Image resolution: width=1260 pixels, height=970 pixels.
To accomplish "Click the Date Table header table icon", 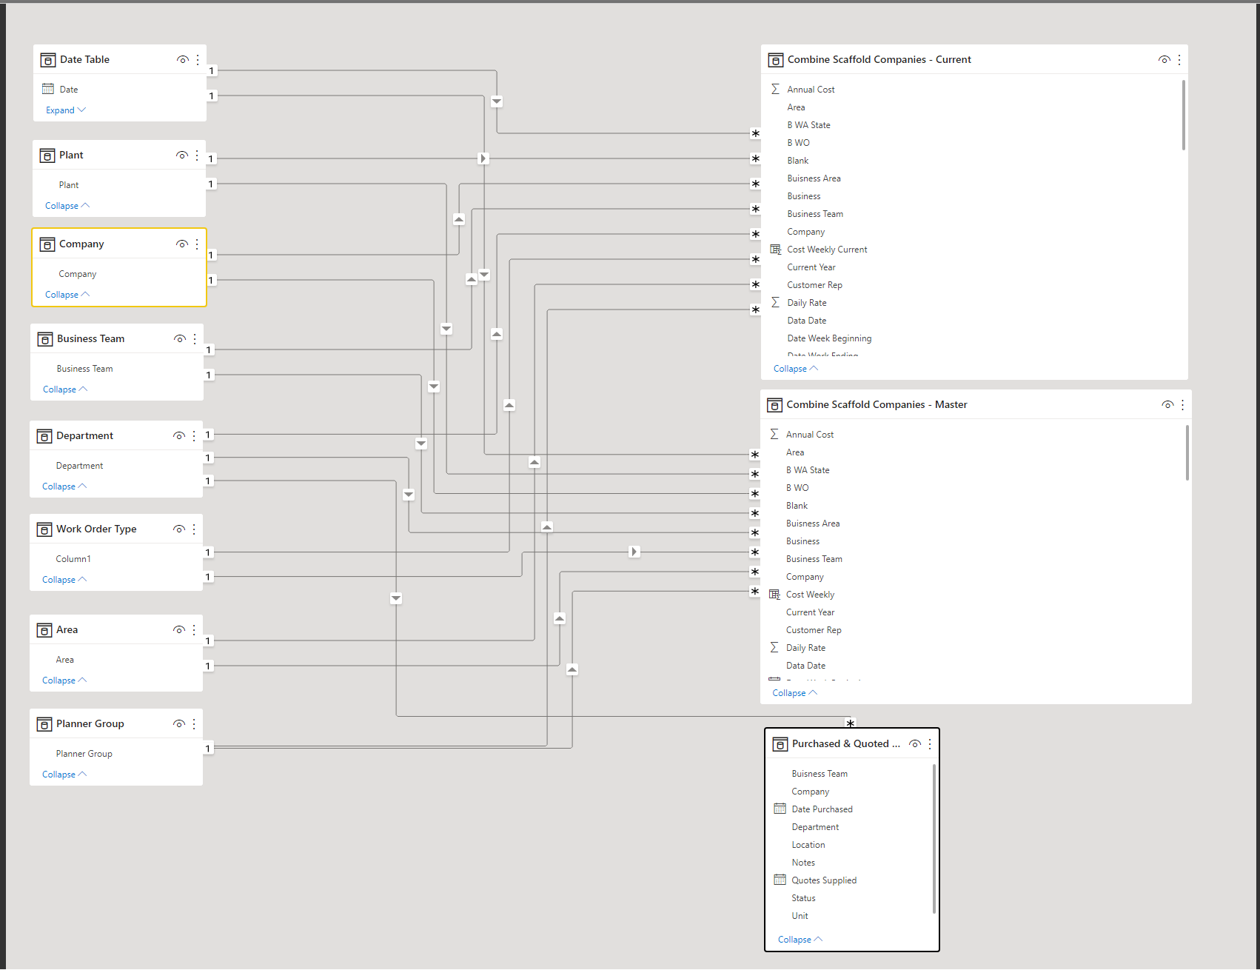I will click(x=48, y=60).
